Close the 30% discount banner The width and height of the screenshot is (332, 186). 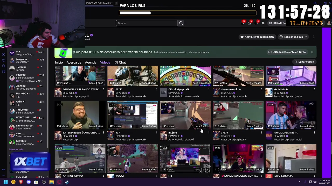312,52
